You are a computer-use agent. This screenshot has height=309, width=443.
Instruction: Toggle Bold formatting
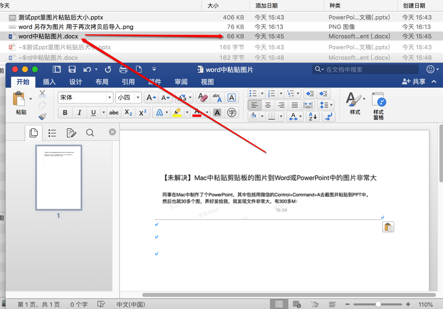65,112
